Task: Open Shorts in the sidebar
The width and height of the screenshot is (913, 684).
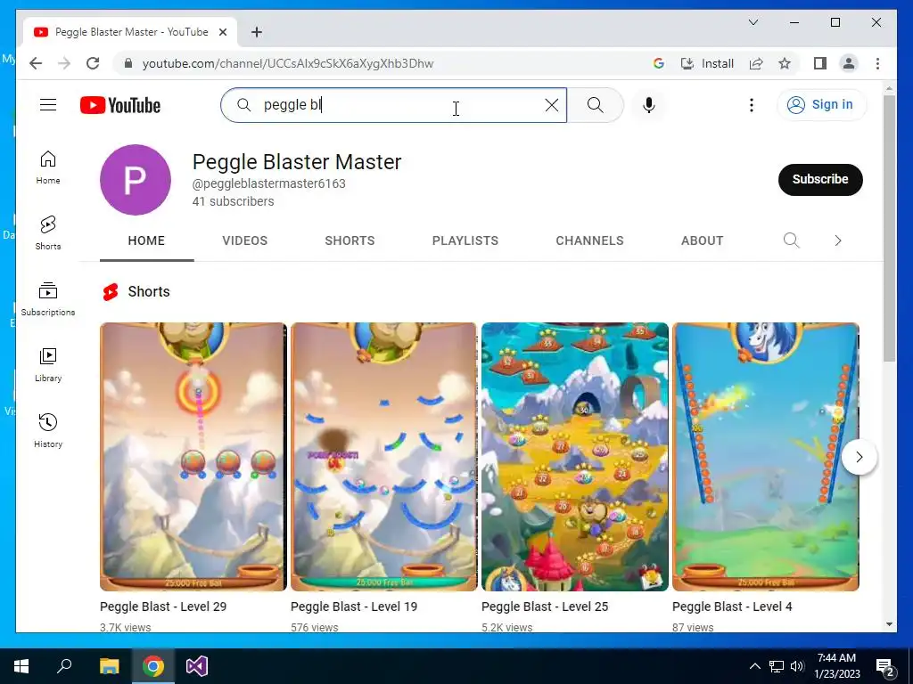Action: pyautogui.click(x=48, y=233)
